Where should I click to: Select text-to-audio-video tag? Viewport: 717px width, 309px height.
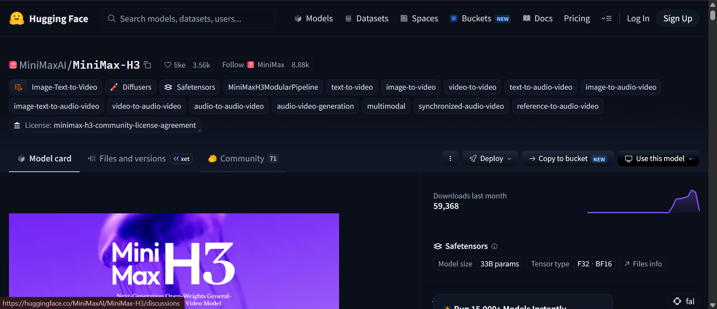[541, 87]
